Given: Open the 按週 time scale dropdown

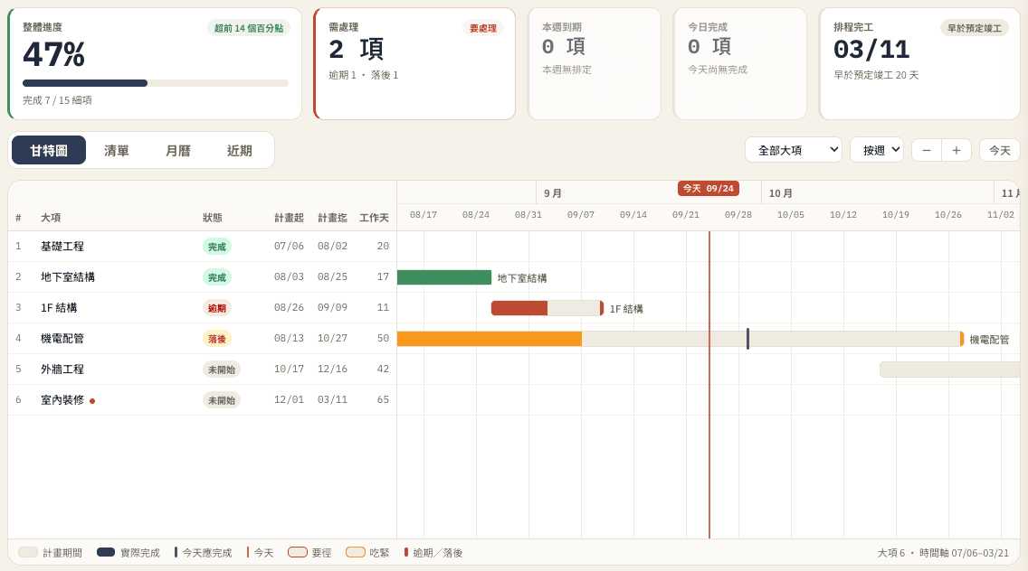Looking at the screenshot, I should pyautogui.click(x=877, y=150).
